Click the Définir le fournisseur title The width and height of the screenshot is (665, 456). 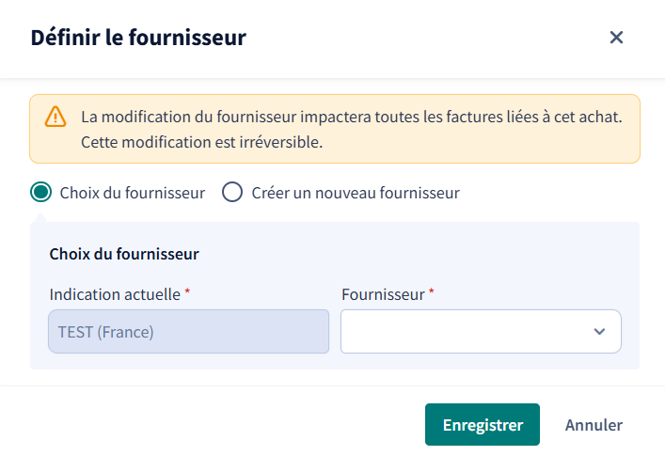pos(138,38)
